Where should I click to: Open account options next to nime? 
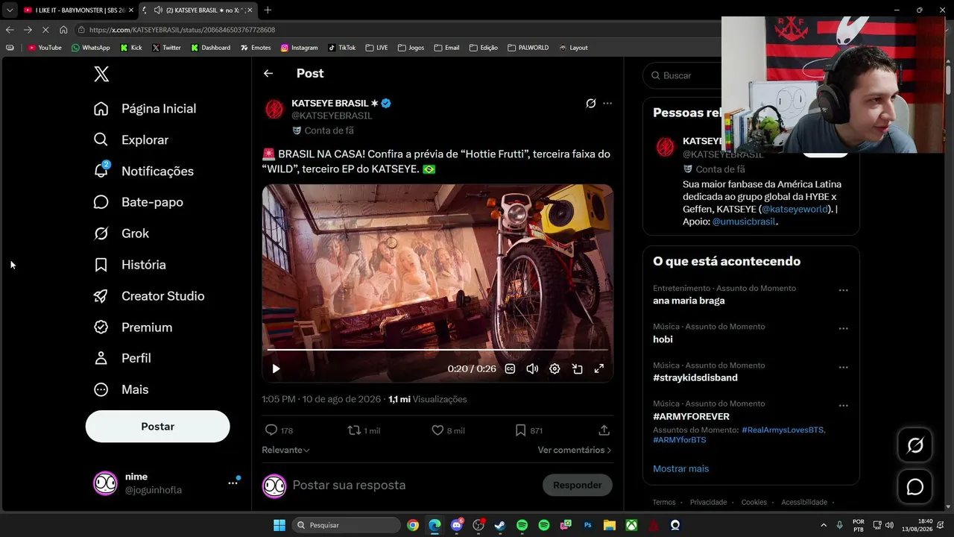tap(233, 483)
